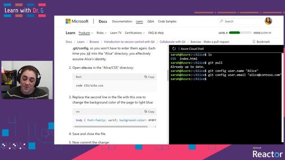The height and width of the screenshot is (160, 285).
Task: Click the 'Azure Cloud Shell' title text
Action: (192, 48)
